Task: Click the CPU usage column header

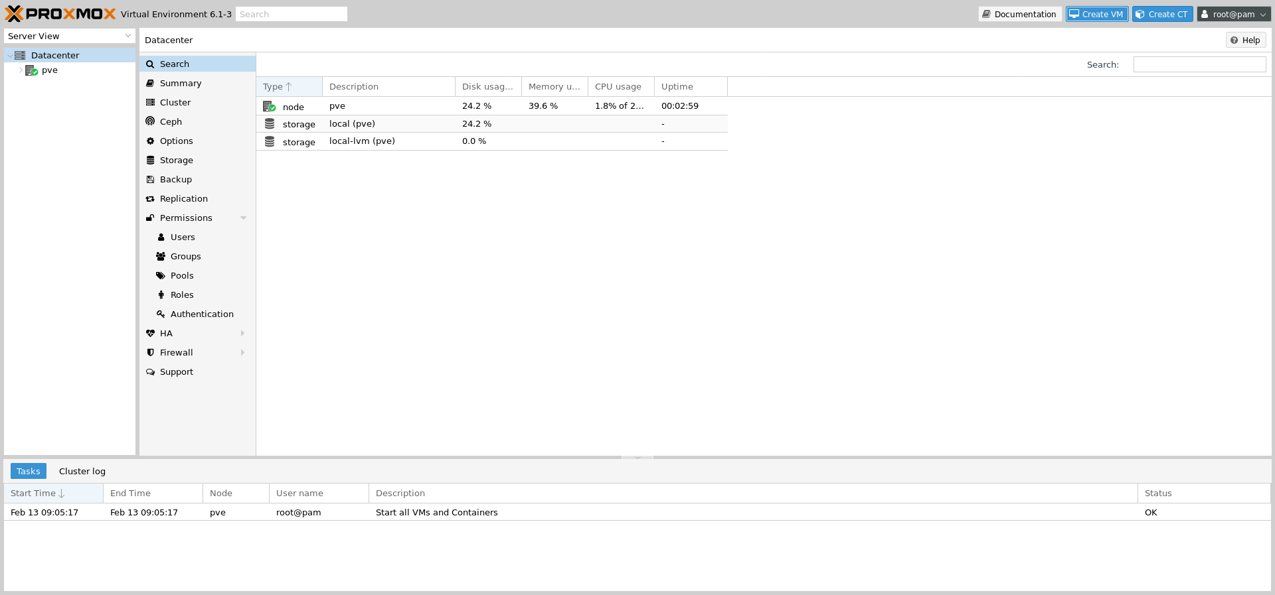Action: (622, 87)
